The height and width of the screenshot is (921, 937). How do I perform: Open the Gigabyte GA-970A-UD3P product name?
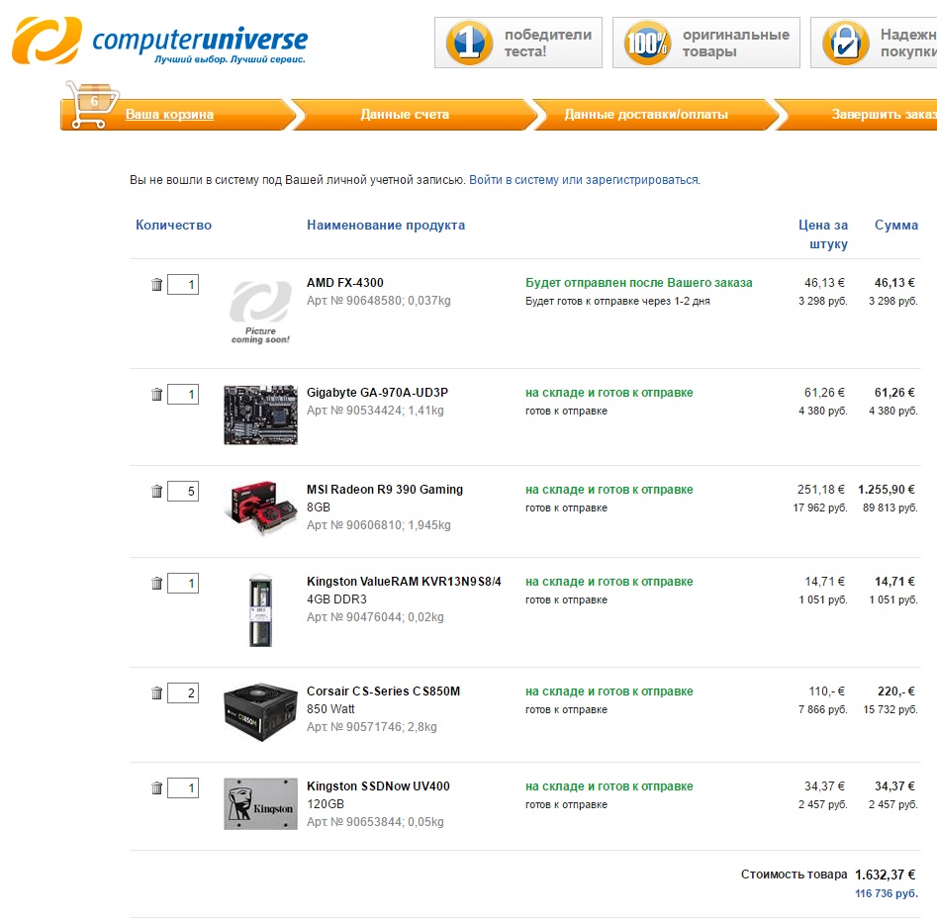(x=377, y=393)
